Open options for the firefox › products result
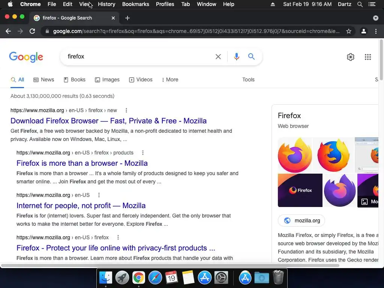The width and height of the screenshot is (384, 288). click(143, 153)
